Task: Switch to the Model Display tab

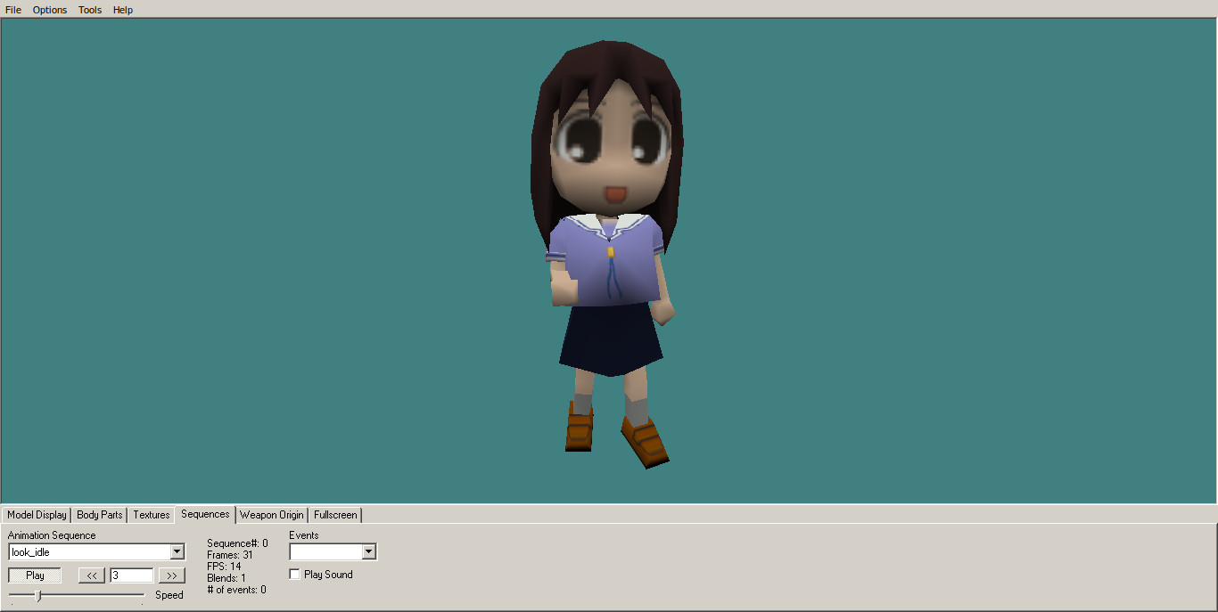Action: pos(37,515)
